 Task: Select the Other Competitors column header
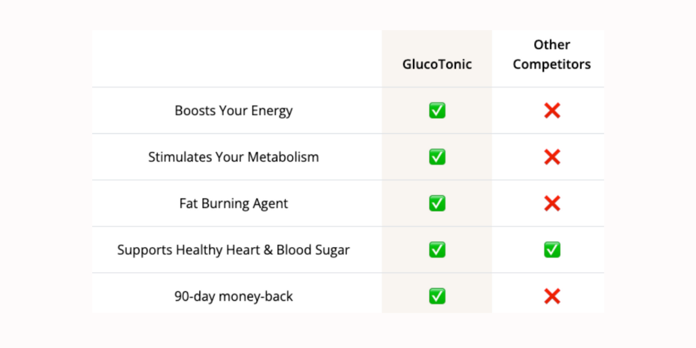[x=552, y=55]
